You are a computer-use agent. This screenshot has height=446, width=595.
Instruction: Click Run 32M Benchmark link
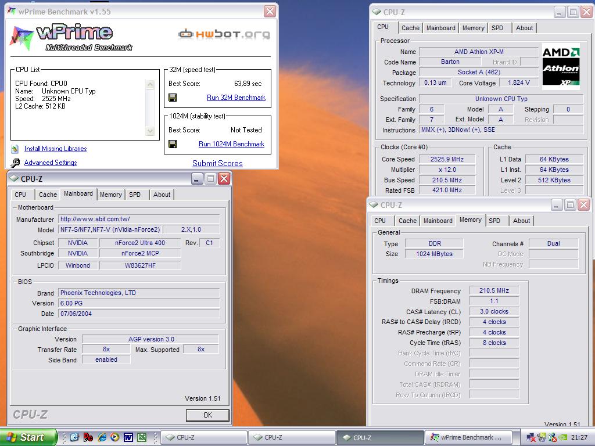click(x=236, y=98)
